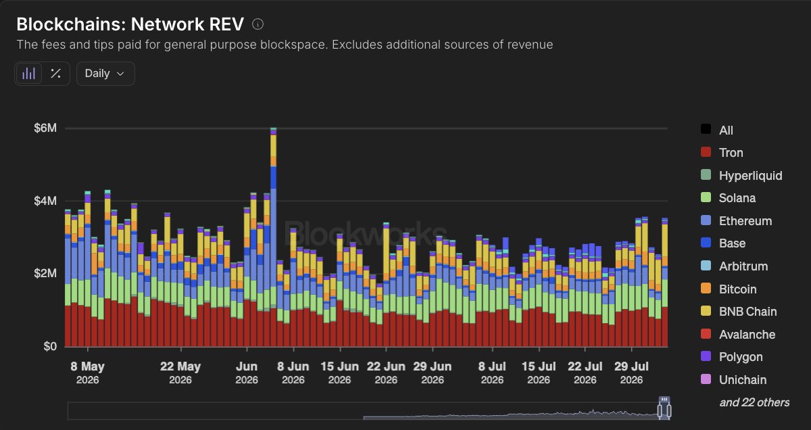Click the '22 May 2026' axis label
The height and width of the screenshot is (430, 811).
pyautogui.click(x=180, y=373)
